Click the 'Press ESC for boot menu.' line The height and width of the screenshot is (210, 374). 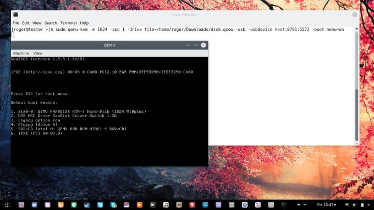click(40, 94)
